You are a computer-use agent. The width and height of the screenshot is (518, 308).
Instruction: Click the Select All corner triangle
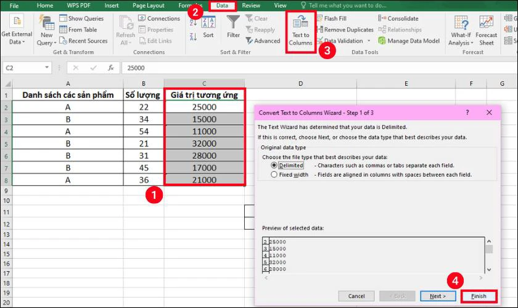point(7,84)
